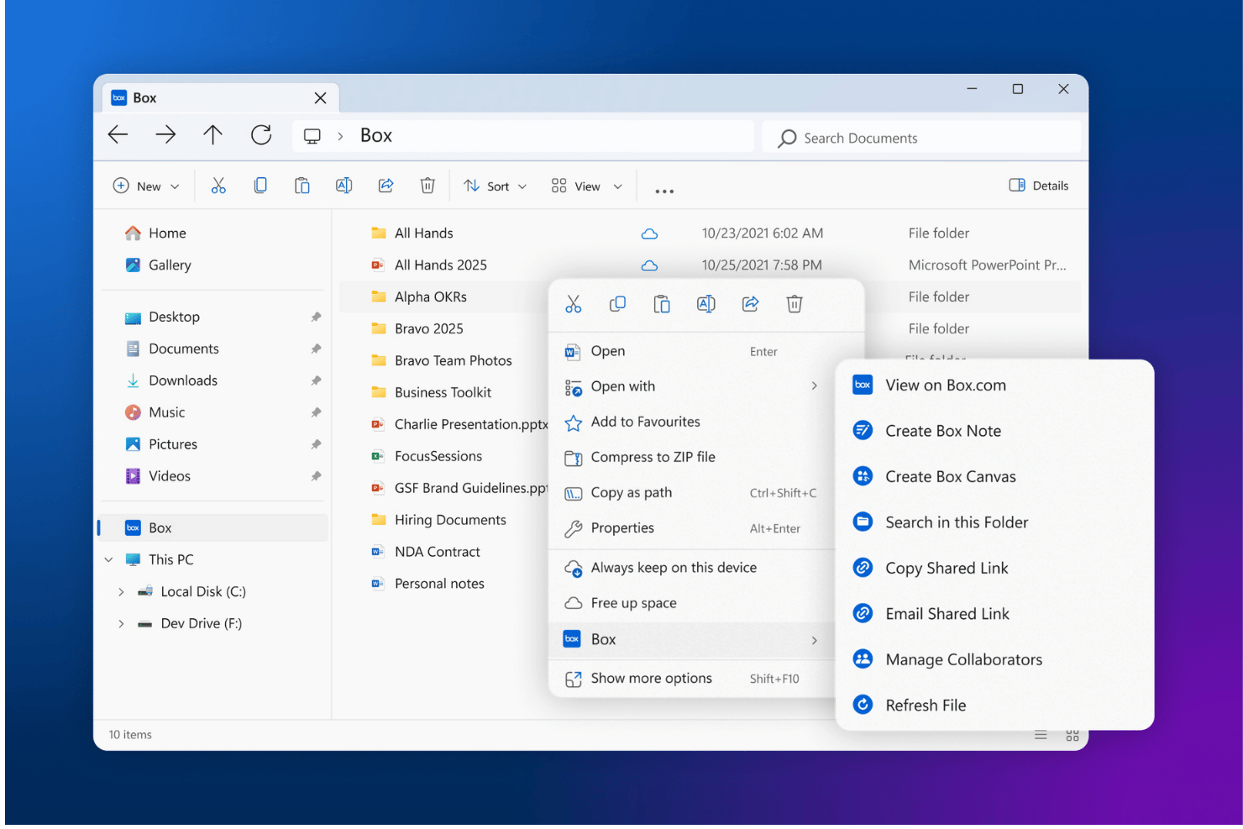
Task: Click the Paste icon in the context menu
Action: 662,304
